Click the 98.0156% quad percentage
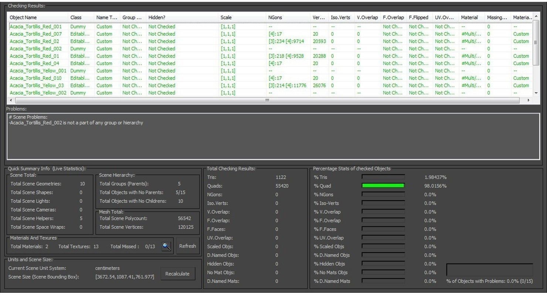This screenshot has height=295, width=547. pyautogui.click(x=435, y=186)
